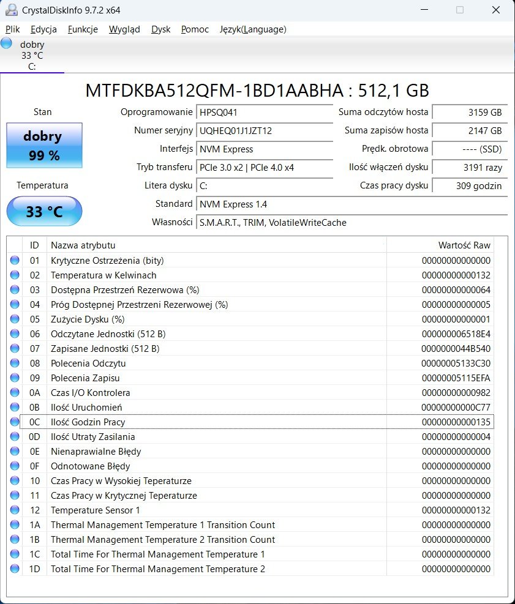Select the C: drive tab at top
Viewport: 515px width, 604px height.
32,55
